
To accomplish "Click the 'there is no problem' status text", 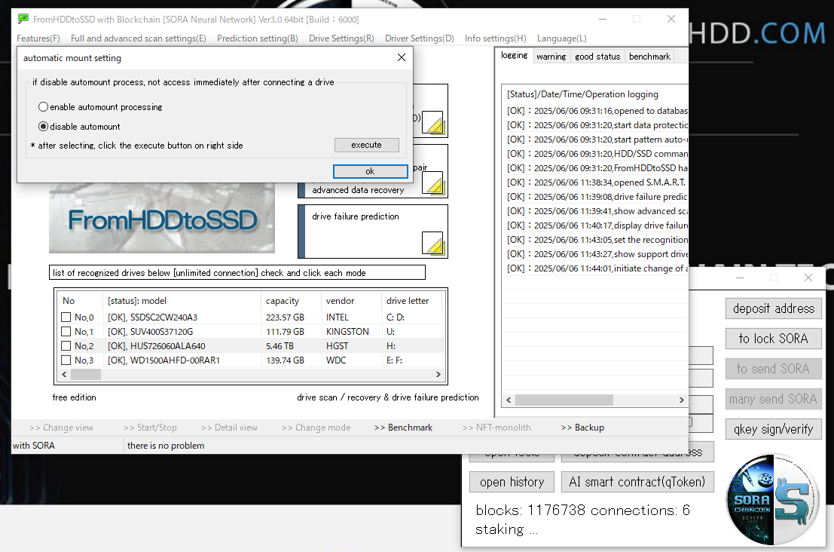I will pyautogui.click(x=166, y=446).
